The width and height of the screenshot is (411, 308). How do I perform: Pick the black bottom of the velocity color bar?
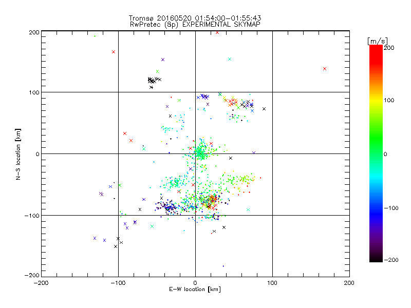click(x=376, y=259)
